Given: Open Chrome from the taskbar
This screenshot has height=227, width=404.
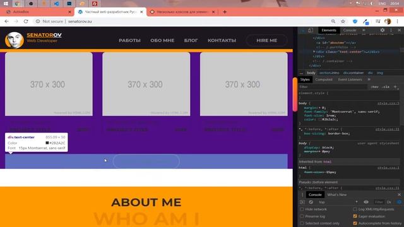Looking at the screenshot, I should pos(18,4).
